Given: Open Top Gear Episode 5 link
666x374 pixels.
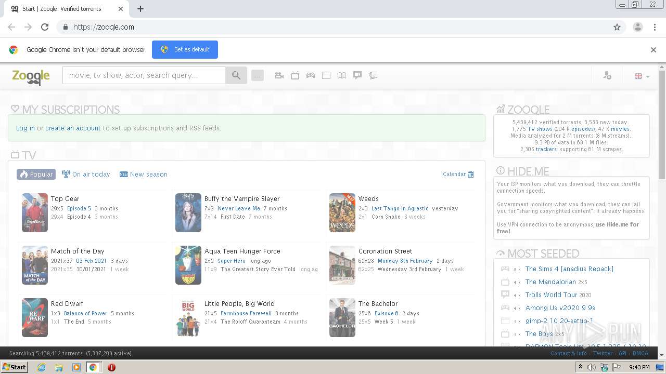Looking at the screenshot, I should click(x=79, y=208).
